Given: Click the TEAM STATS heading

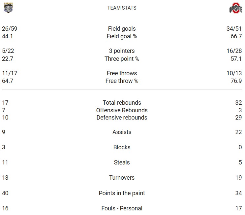Looking at the screenshot, I should [122, 8].
